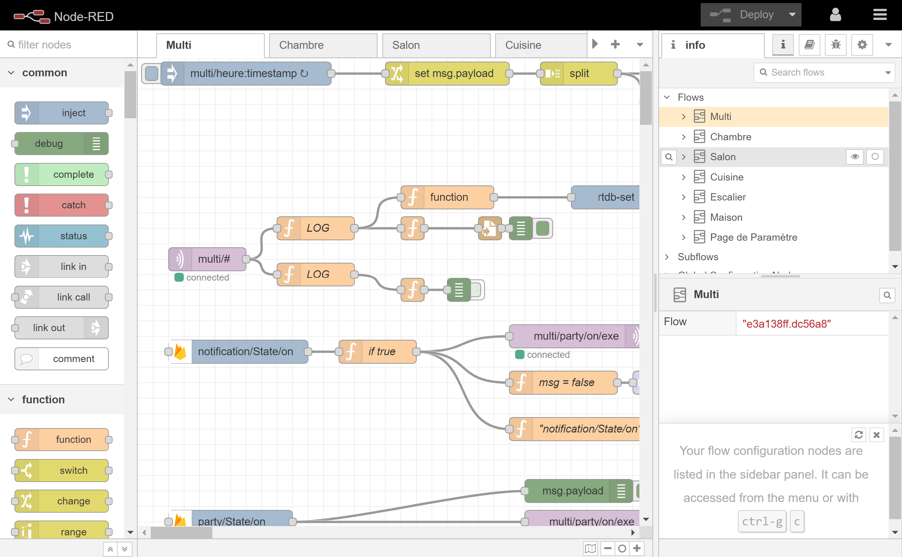Open the debug messages sidebar tab

835,45
